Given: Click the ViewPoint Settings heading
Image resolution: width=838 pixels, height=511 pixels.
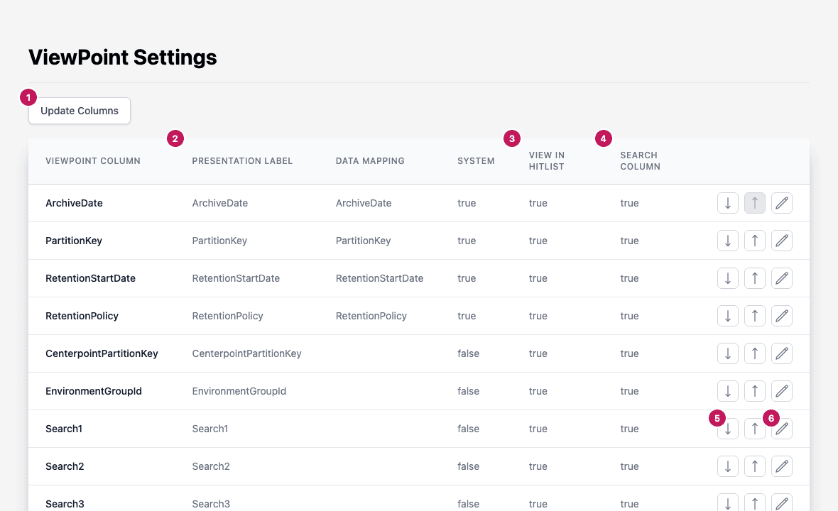Looking at the screenshot, I should [x=122, y=57].
